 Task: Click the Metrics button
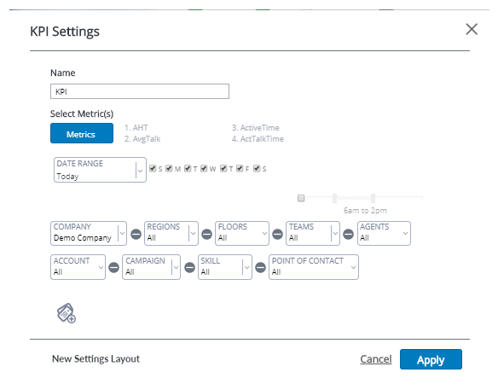[x=82, y=133]
